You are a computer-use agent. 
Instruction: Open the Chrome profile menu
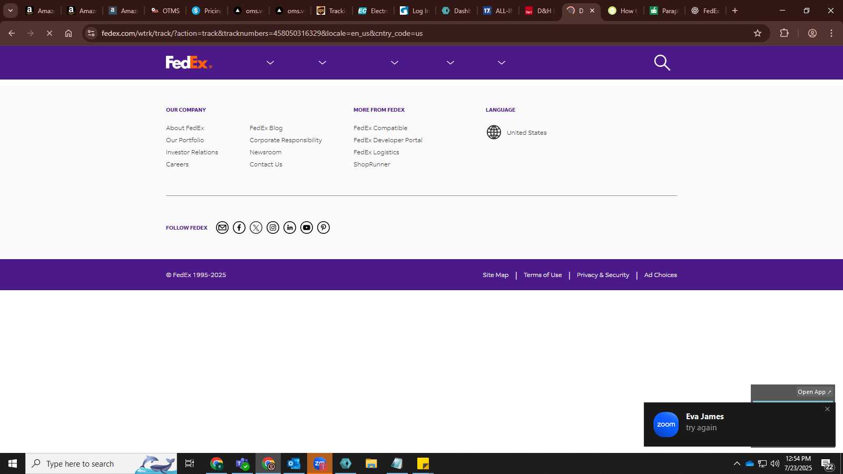tap(812, 33)
